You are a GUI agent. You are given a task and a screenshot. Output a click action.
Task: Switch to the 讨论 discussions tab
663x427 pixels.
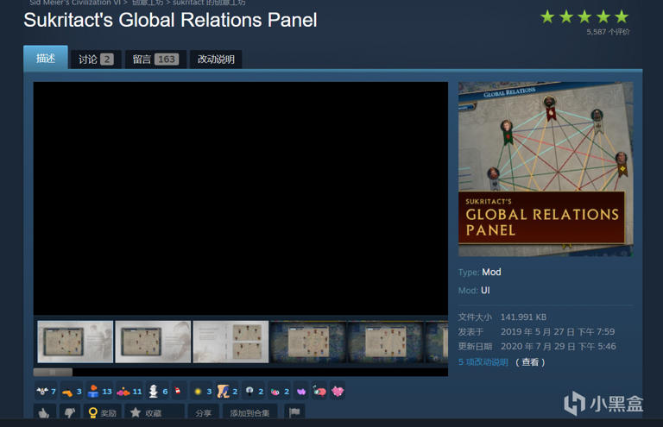coord(96,59)
